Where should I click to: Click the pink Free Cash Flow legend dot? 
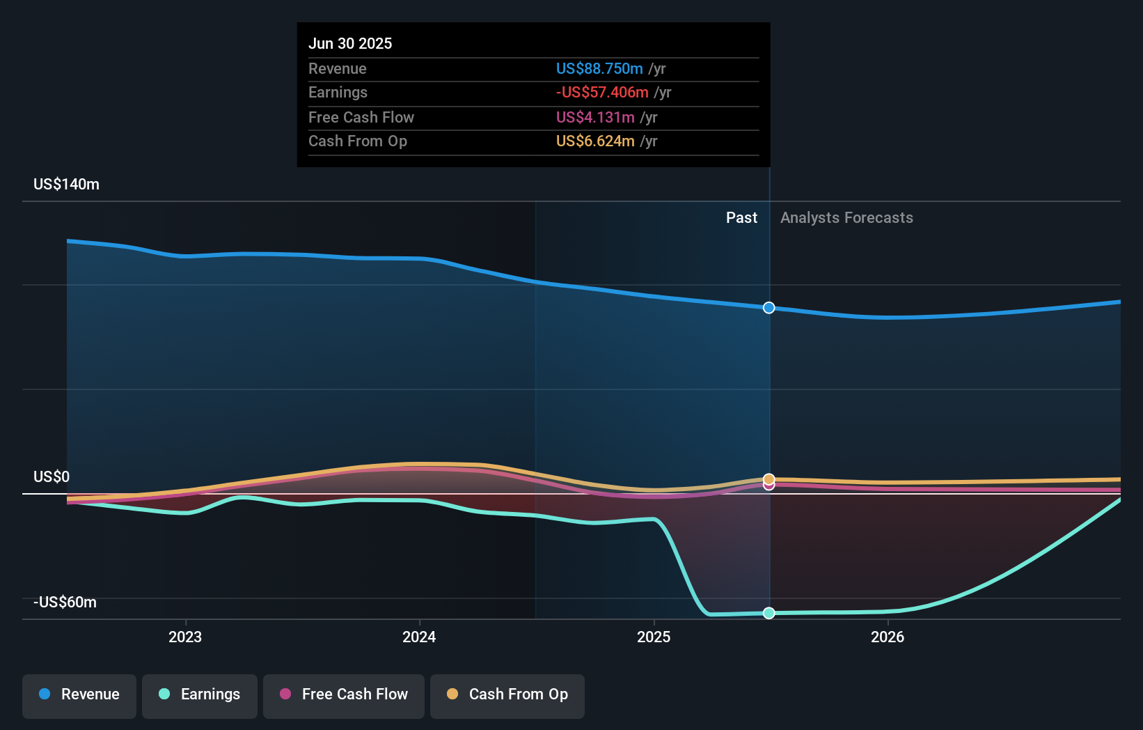pos(286,694)
